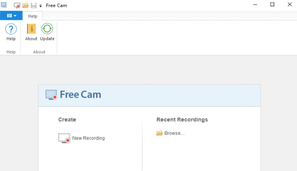Click the Free Cam app icon in title bar corner

click(4, 5)
